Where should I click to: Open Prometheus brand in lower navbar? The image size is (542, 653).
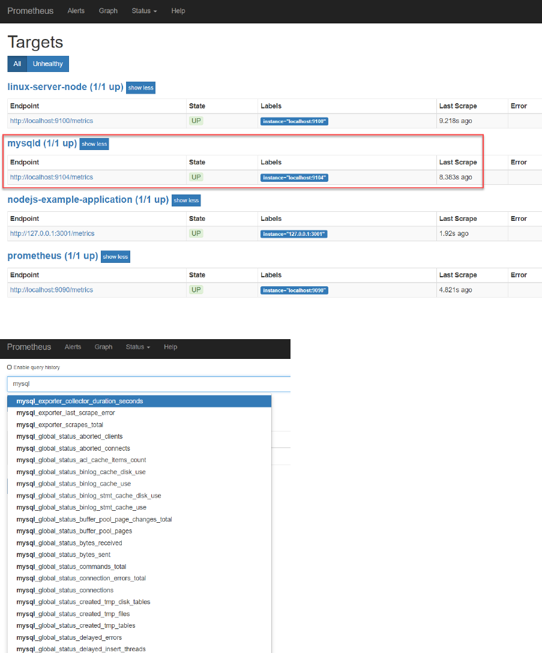(29, 347)
